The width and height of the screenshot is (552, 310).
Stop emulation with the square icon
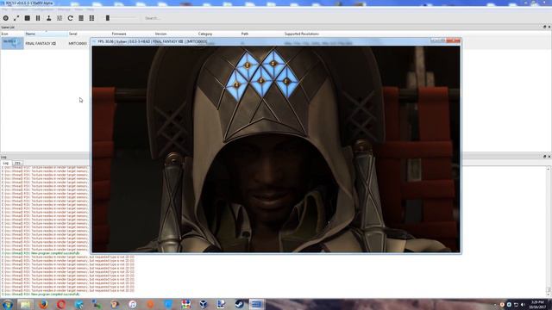click(27, 18)
